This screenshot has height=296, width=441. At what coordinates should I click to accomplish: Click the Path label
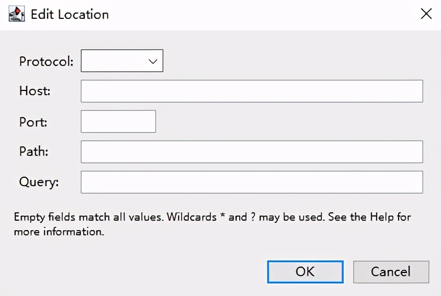point(34,152)
